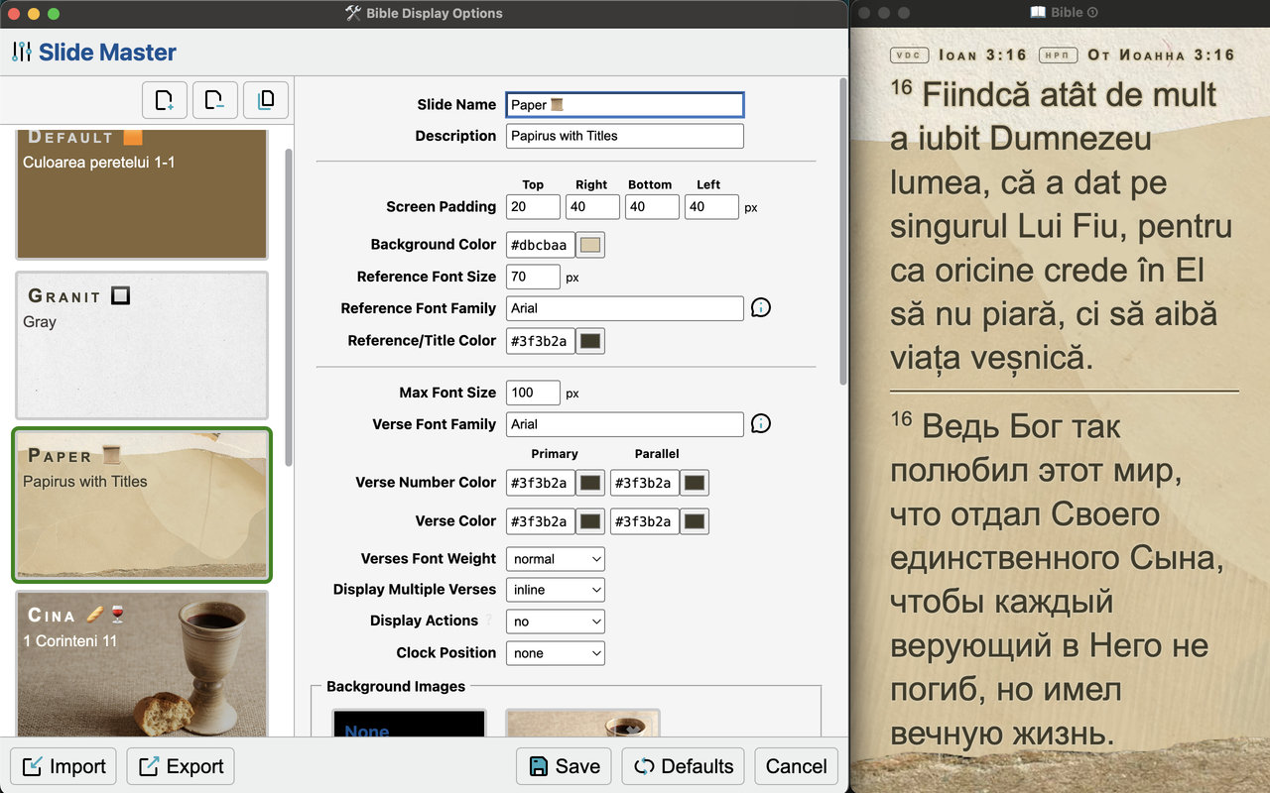Focus the Reference Font Family field
Screen dimensions: 1270x793
[x=625, y=308]
